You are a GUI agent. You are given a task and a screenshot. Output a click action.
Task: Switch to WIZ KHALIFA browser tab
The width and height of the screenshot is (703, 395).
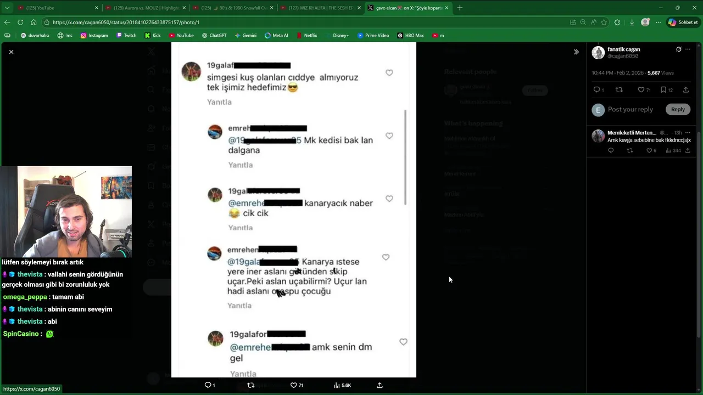321,8
